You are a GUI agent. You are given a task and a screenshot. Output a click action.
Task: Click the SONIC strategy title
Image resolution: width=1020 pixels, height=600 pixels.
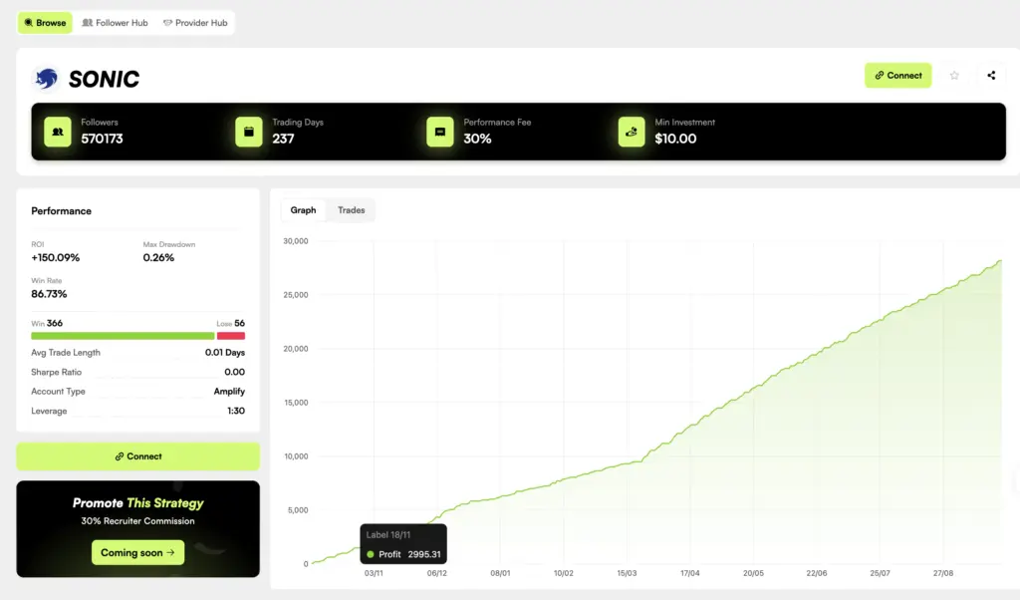click(104, 80)
